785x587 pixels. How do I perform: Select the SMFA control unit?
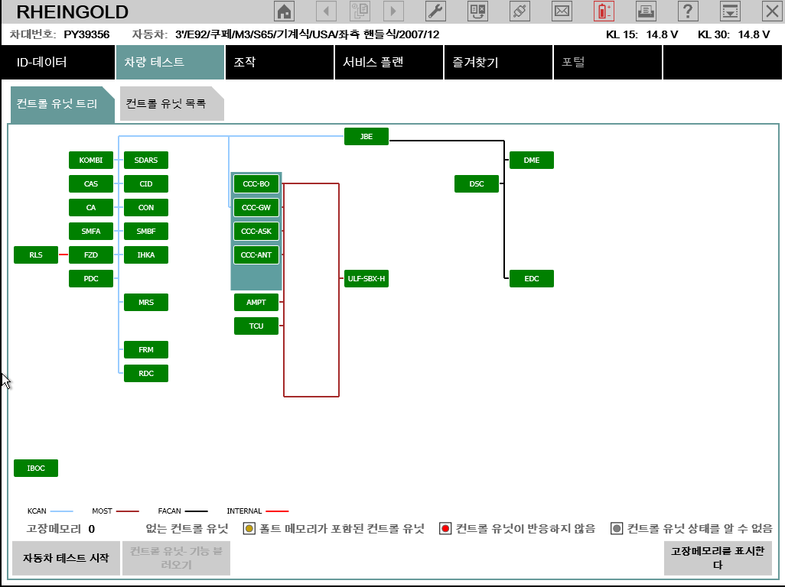pyautogui.click(x=91, y=231)
